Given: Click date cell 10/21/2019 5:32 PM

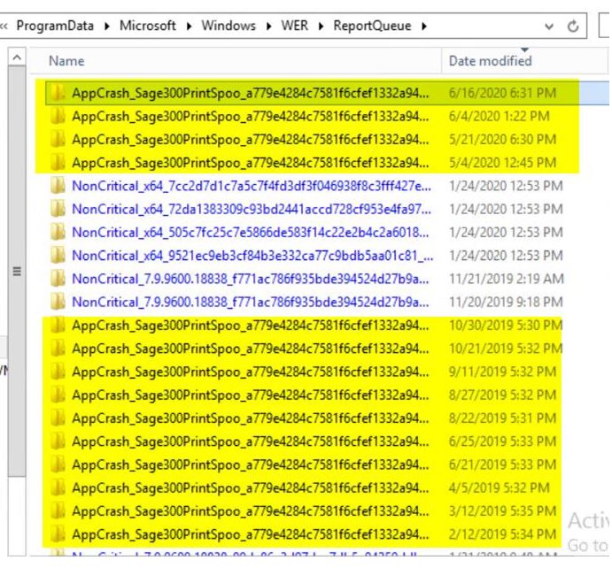Looking at the screenshot, I should (x=506, y=349).
